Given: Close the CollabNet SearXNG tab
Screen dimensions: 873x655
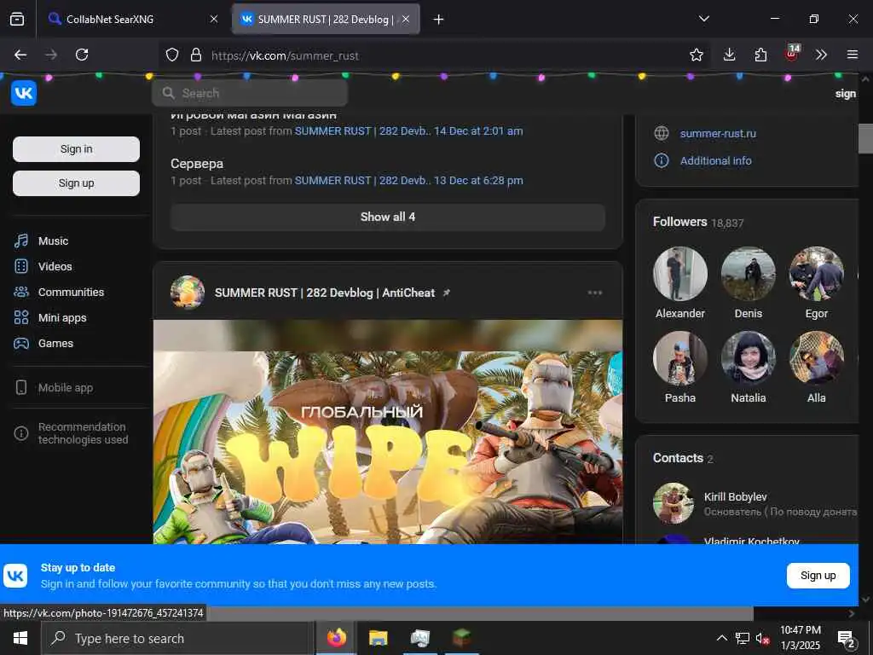Looking at the screenshot, I should click(x=214, y=20).
